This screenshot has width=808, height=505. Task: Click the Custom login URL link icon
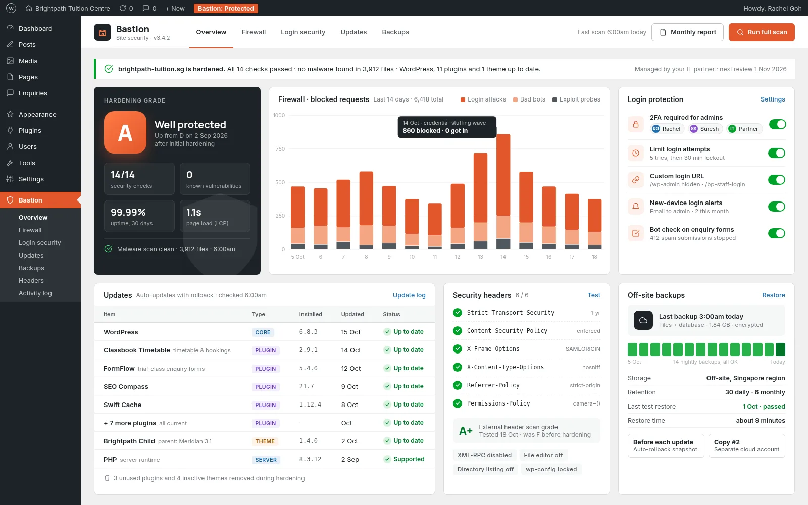point(636,180)
